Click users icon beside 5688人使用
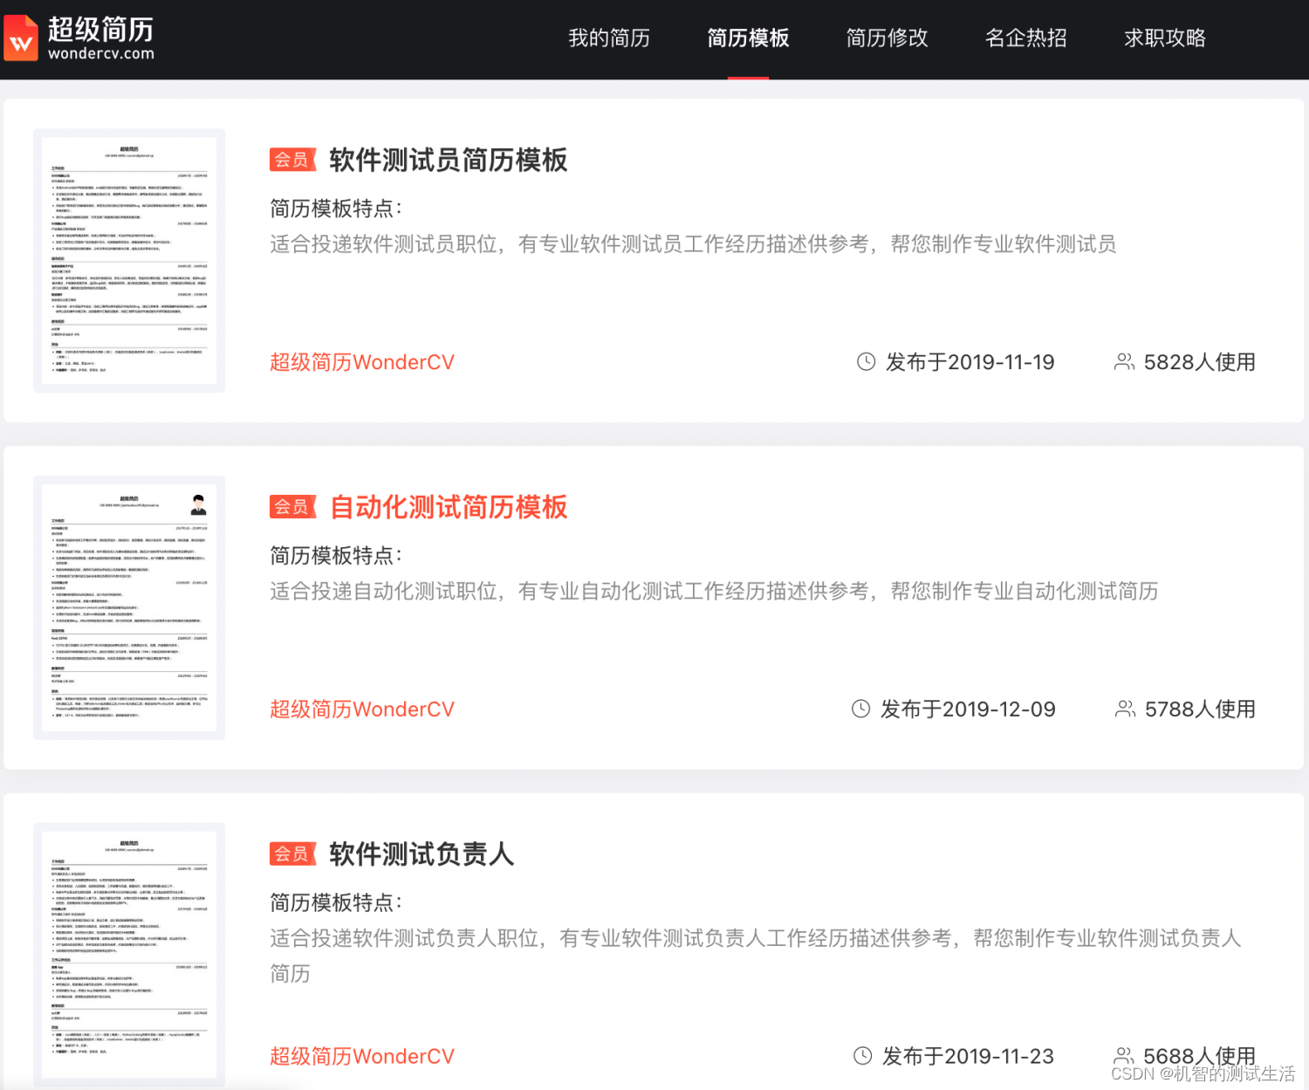The width and height of the screenshot is (1309, 1090). point(1124,1056)
